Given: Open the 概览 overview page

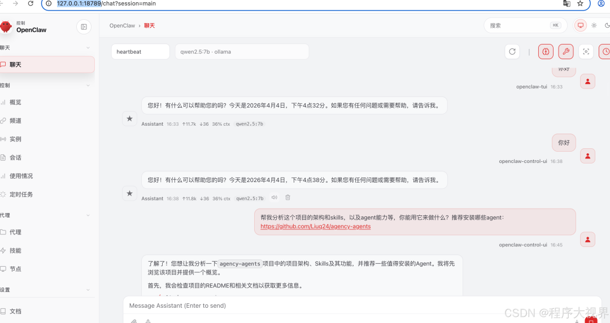Looking at the screenshot, I should pyautogui.click(x=16, y=102).
